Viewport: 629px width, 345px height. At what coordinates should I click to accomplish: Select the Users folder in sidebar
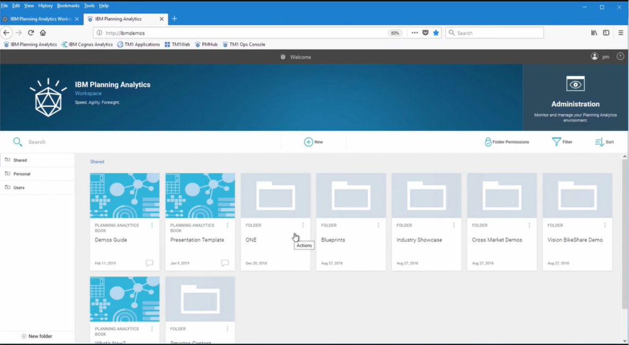pos(37,188)
